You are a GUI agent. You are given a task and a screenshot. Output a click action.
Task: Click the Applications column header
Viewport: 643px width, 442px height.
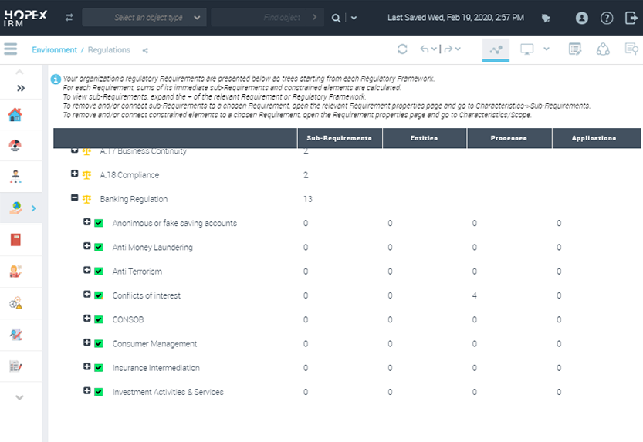(594, 138)
